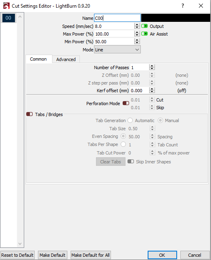Click the Max Power spinner arrows
The height and width of the screenshot is (260, 211).
click(137, 34)
